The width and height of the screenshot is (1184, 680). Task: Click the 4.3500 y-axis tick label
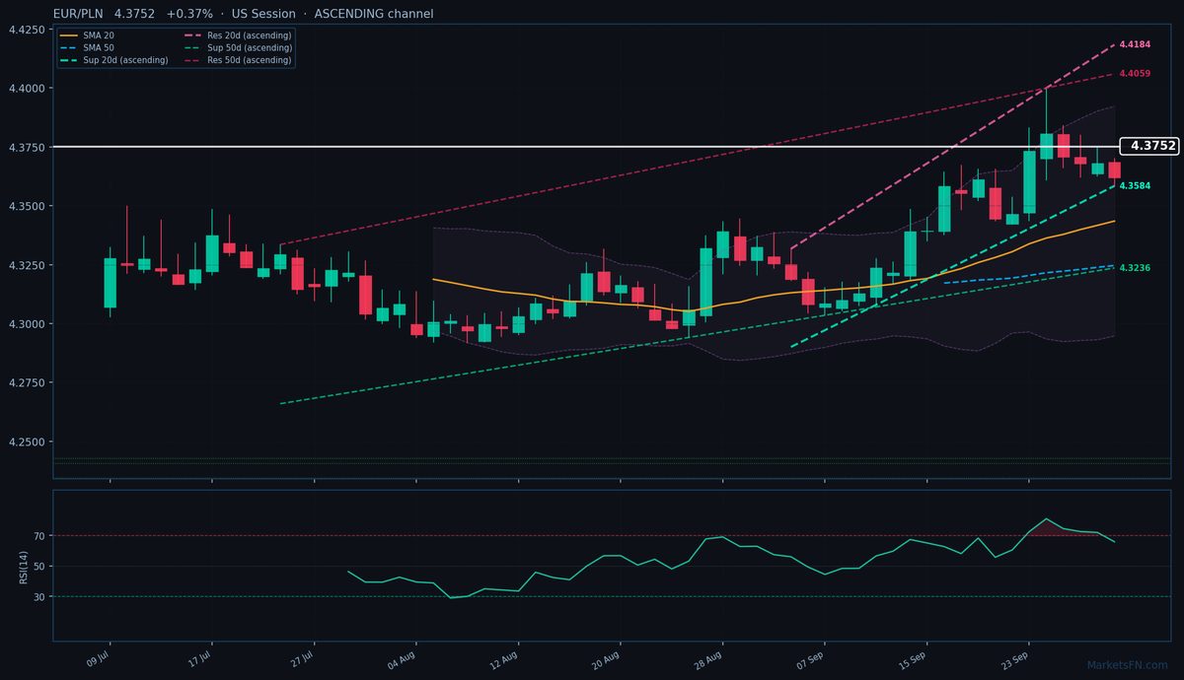[26, 206]
